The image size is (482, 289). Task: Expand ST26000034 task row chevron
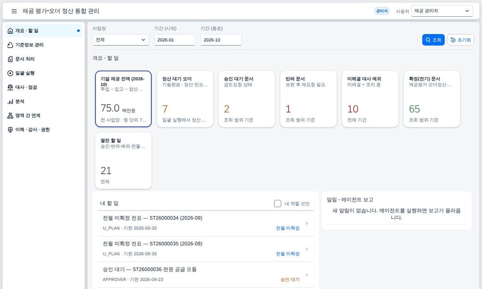pos(307,223)
